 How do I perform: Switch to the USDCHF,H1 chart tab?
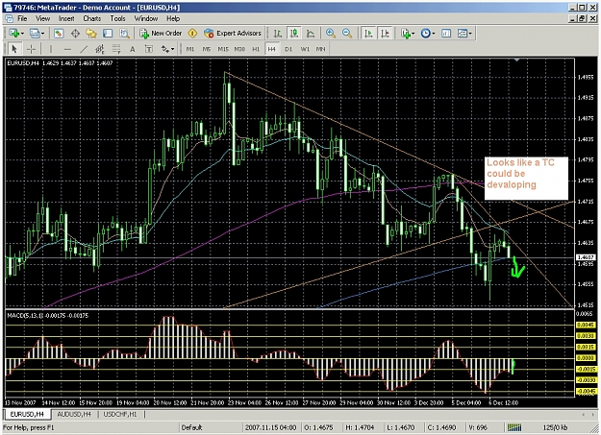pos(120,414)
